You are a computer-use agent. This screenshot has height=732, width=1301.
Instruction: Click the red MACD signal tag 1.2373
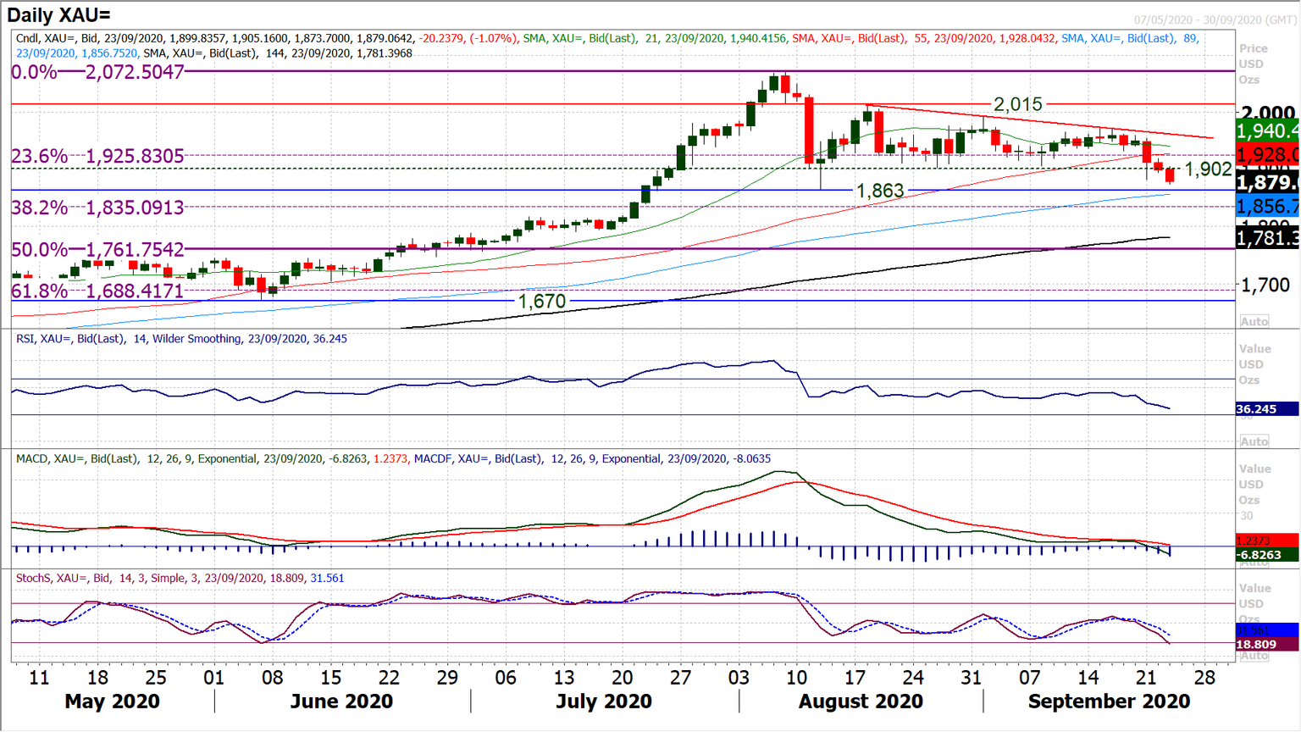1266,541
